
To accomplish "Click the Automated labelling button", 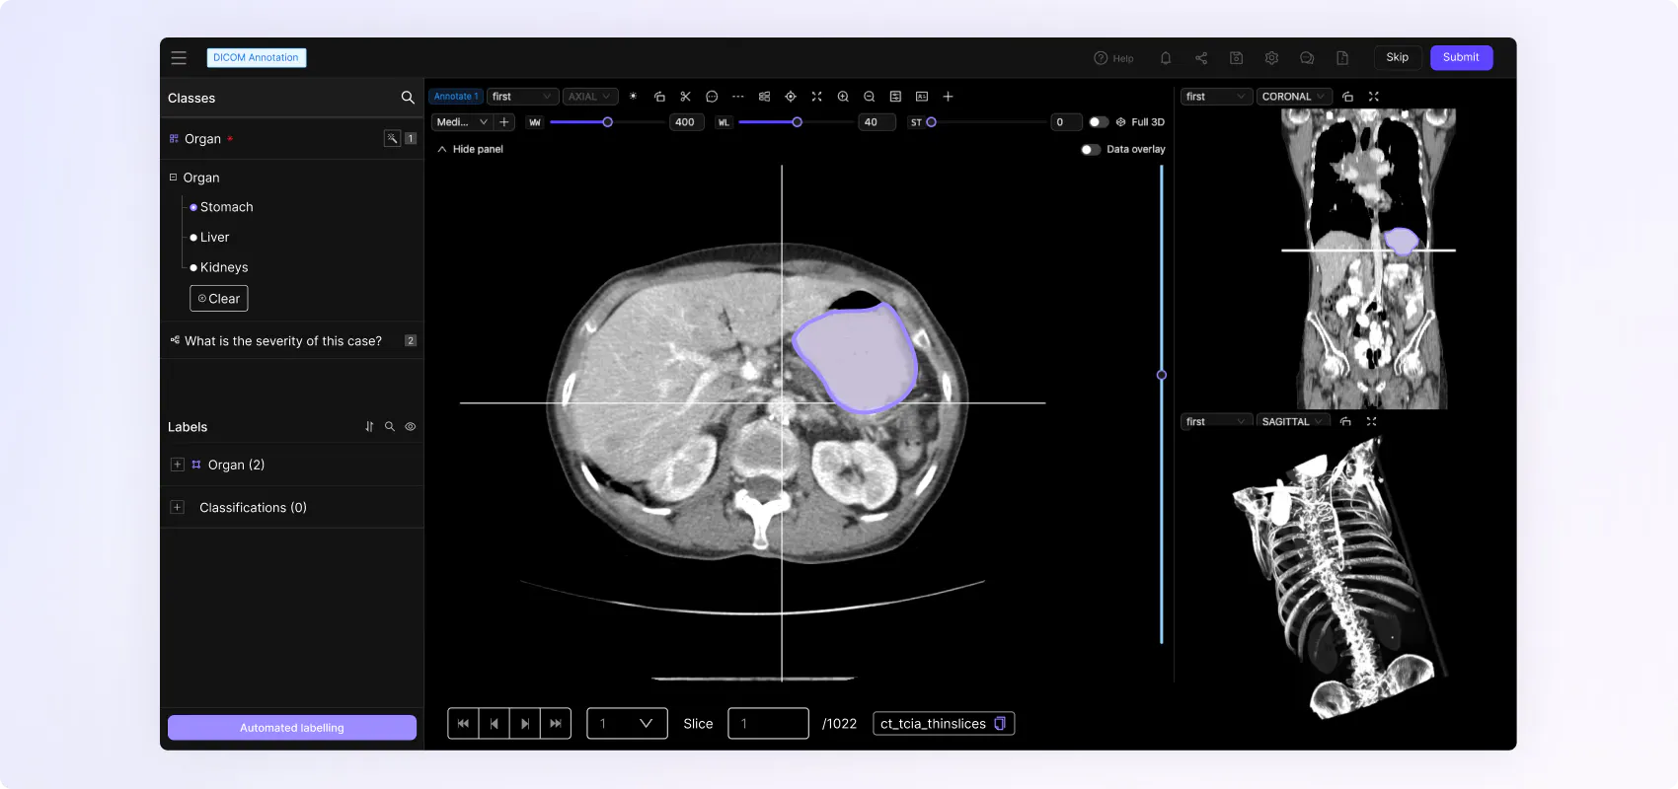I will (292, 728).
